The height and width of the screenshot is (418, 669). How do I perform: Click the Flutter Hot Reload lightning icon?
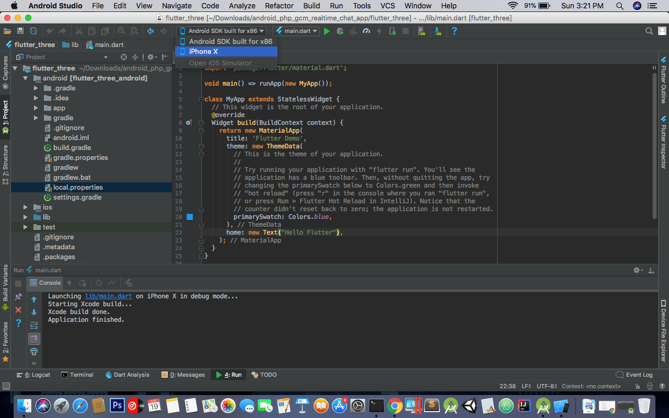tap(379, 31)
